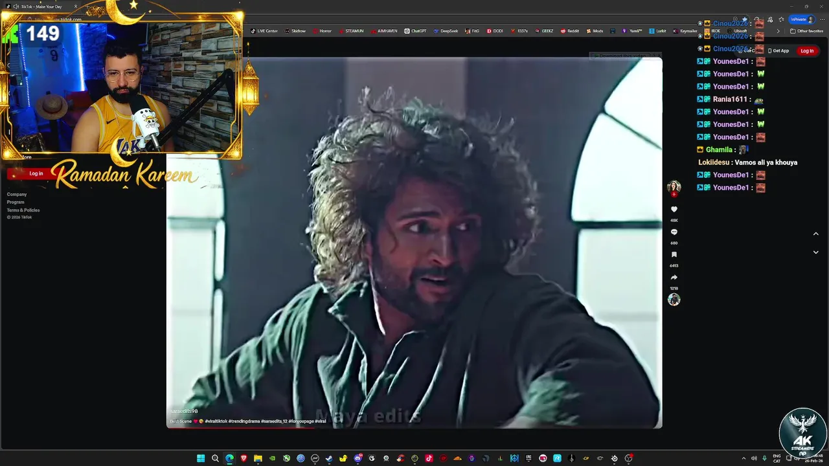Open the DeepSeek bookmark
The image size is (829, 466).
tap(446, 30)
